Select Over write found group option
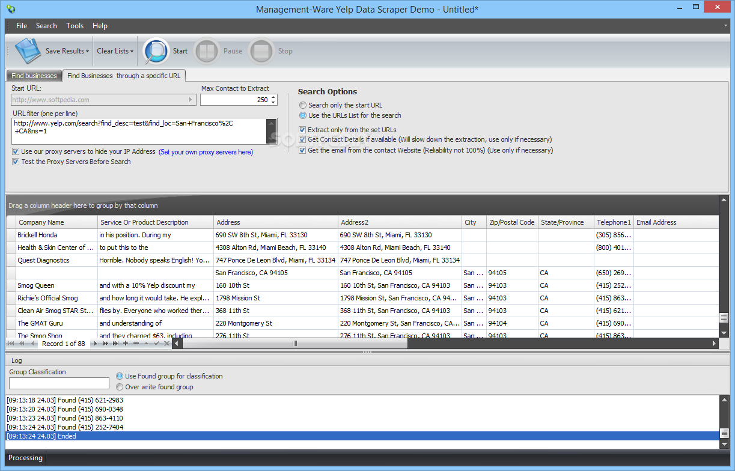 click(120, 387)
